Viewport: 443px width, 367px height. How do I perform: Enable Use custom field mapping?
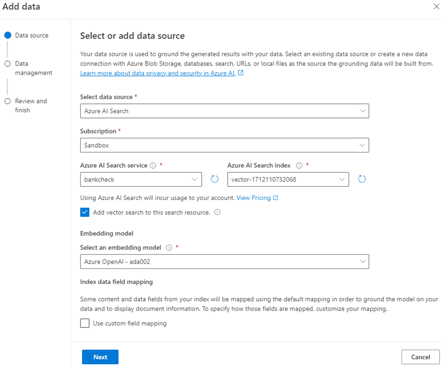(85, 323)
